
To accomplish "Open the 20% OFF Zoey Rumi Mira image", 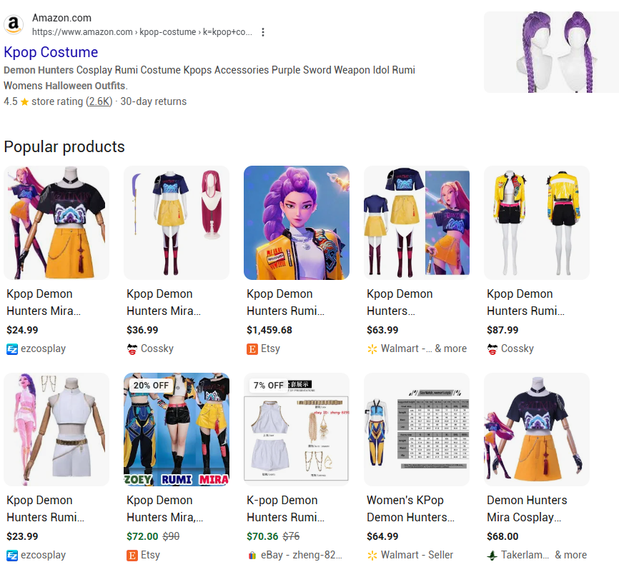I will [x=177, y=429].
